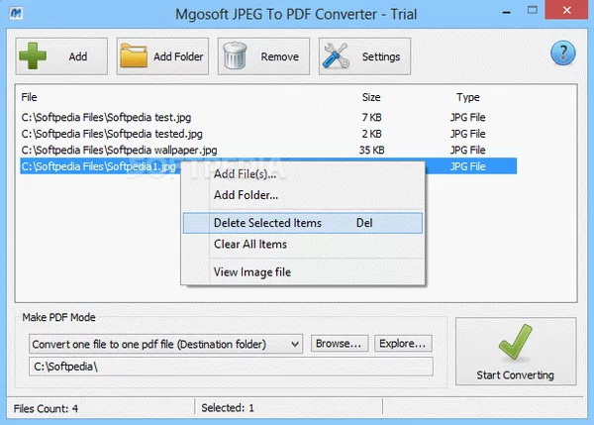
Task: Click the 7 KB size cell
Action: 371,117
